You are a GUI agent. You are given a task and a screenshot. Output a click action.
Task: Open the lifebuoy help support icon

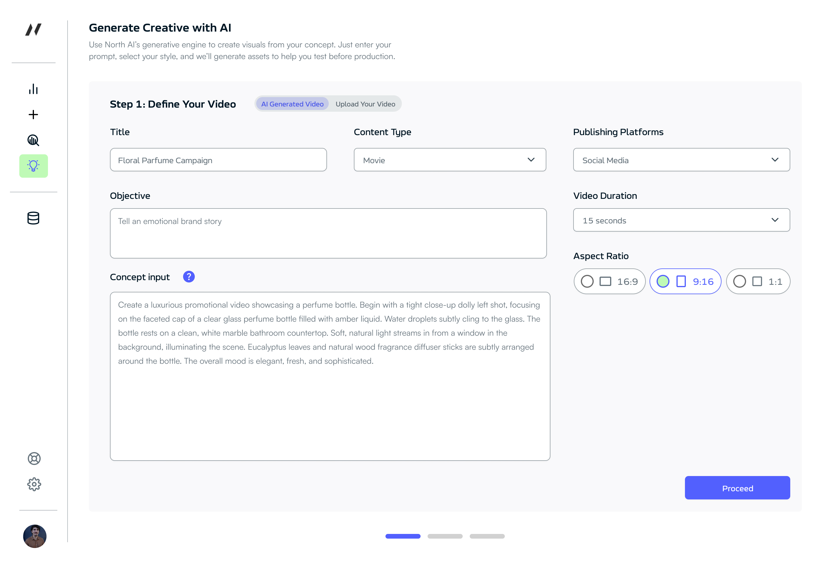[34, 458]
